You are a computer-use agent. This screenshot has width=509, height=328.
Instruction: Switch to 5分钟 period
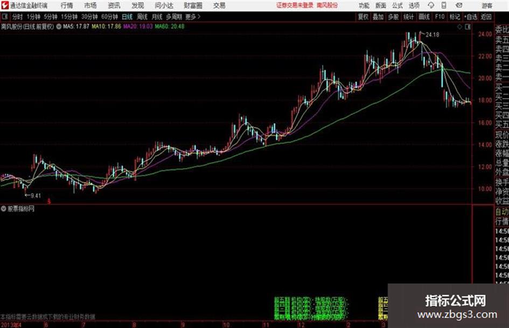pos(51,17)
